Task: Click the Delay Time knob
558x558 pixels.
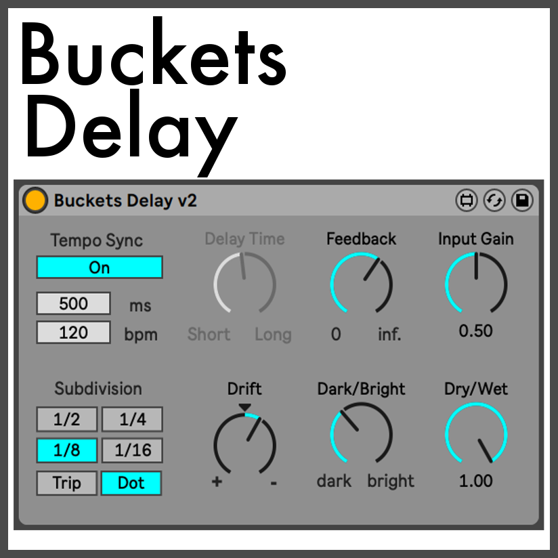Action: point(245,284)
